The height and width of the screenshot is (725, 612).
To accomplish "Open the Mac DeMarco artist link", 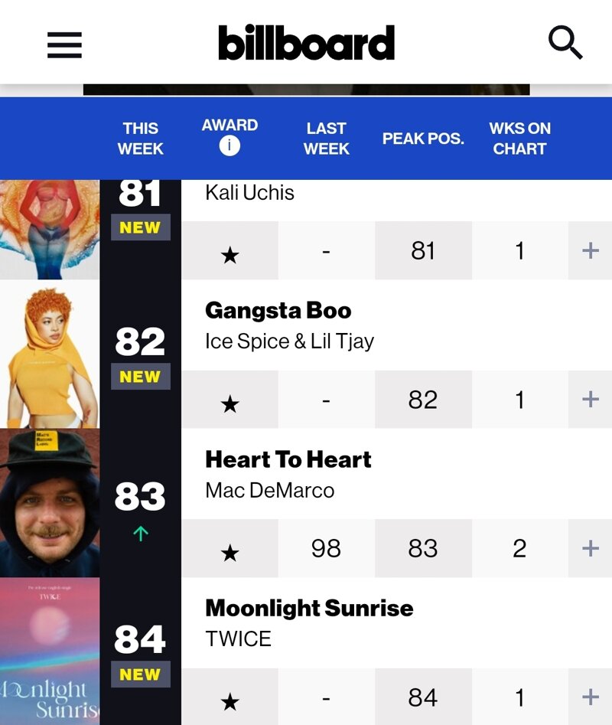I will pyautogui.click(x=270, y=490).
